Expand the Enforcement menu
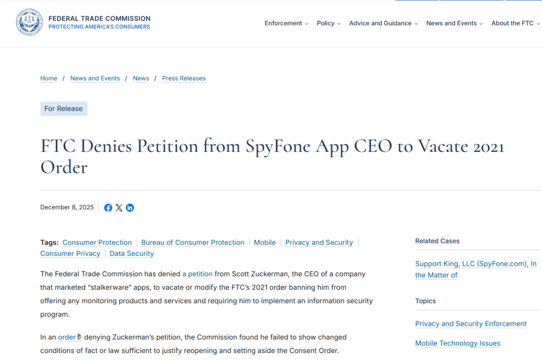542x362 pixels. click(286, 23)
